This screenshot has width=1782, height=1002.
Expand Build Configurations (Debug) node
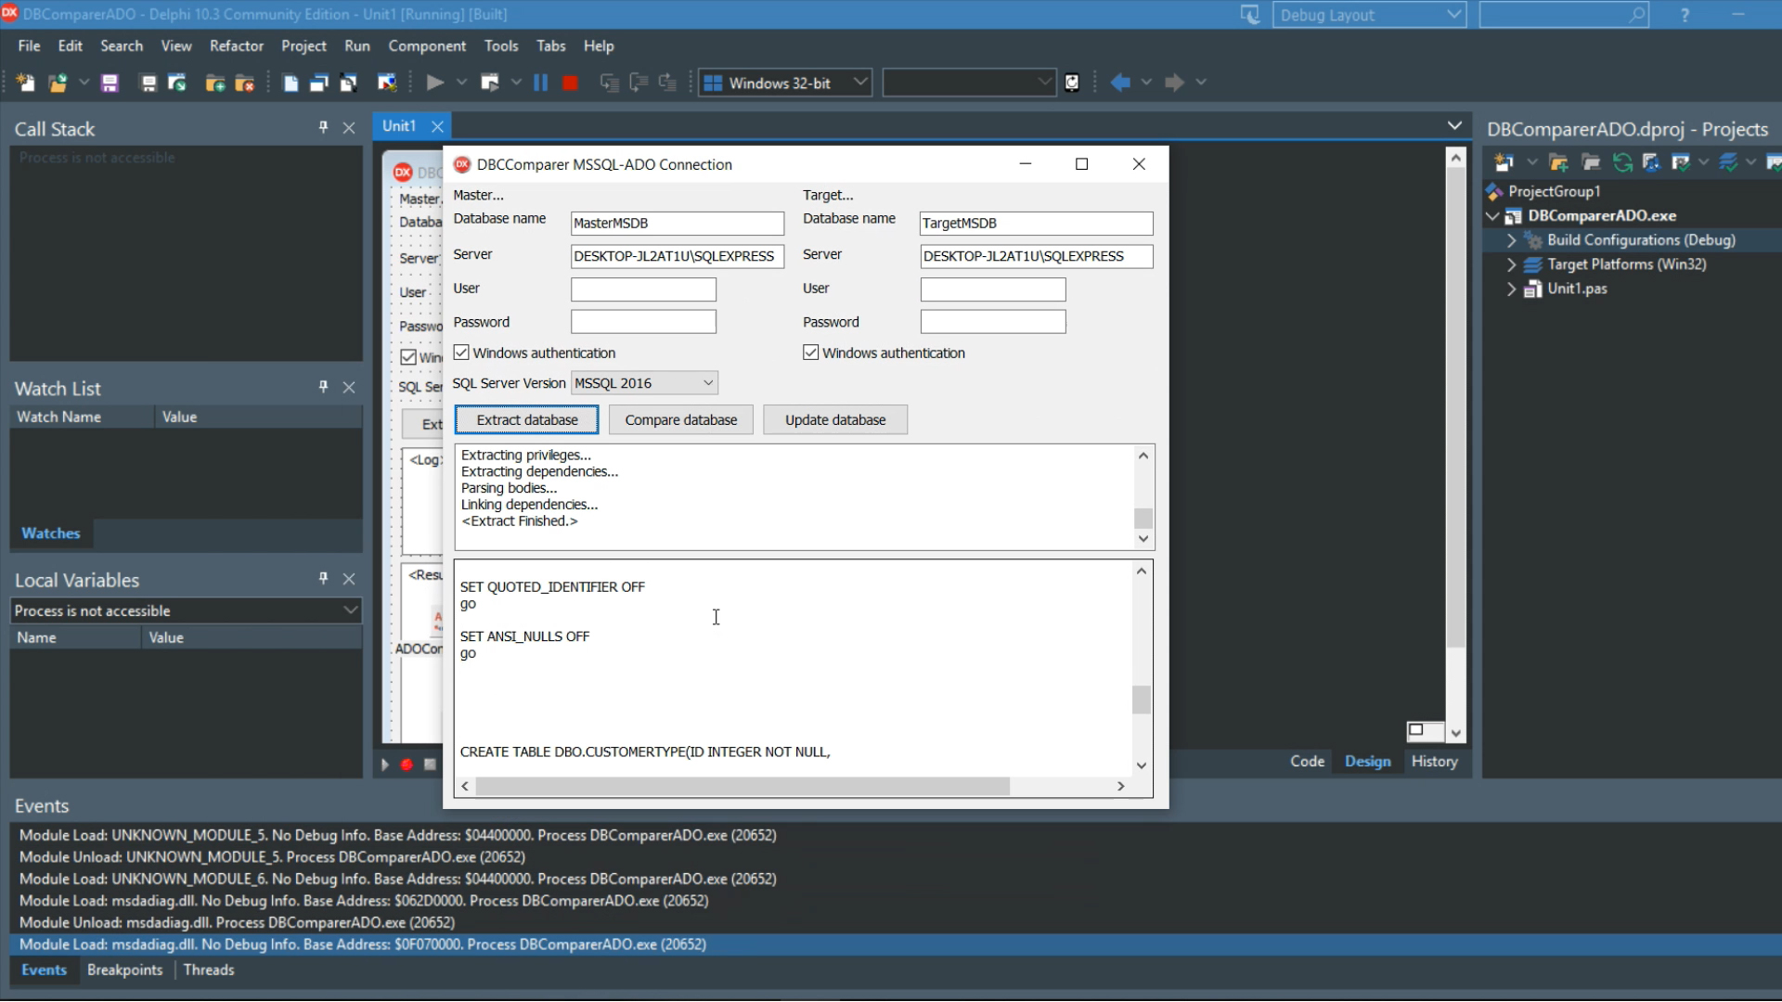[1512, 240]
